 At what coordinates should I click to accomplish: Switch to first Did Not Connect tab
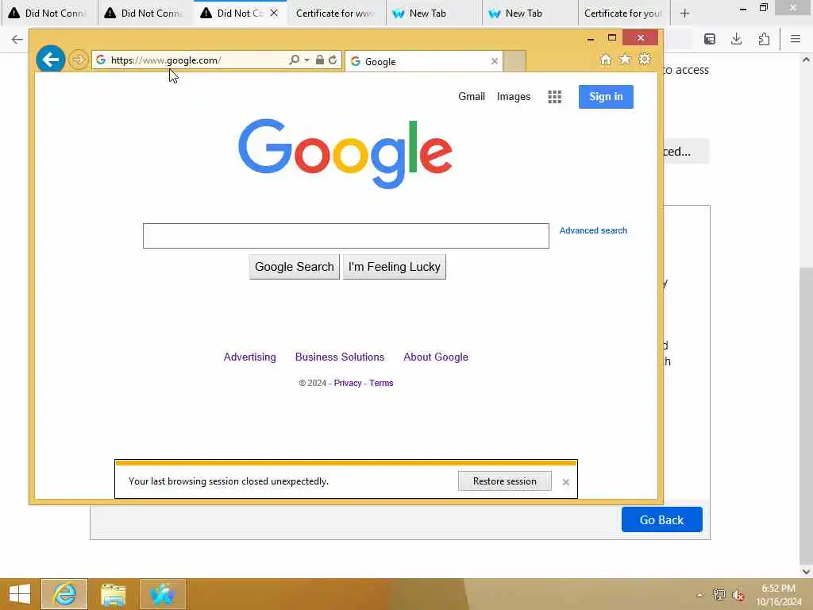[49, 13]
